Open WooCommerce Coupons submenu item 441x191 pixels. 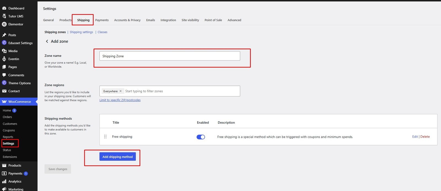click(x=9, y=130)
